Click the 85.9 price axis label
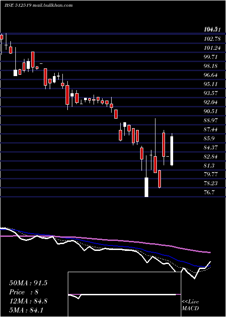The height and width of the screenshot is (317, 226). pyautogui.click(x=210, y=139)
